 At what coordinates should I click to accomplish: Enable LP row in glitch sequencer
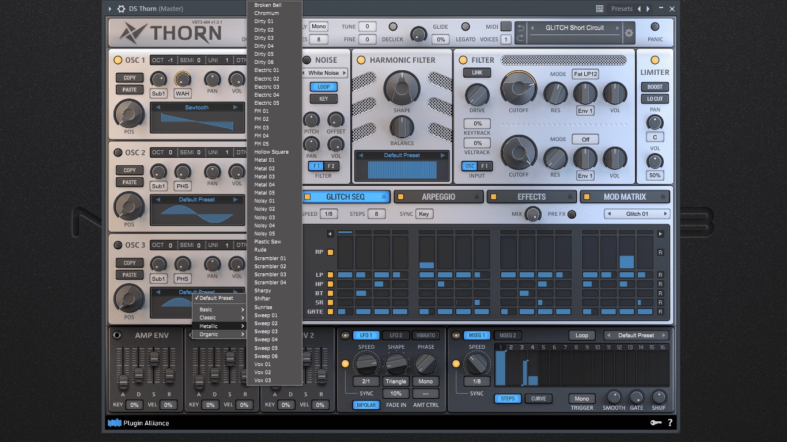coord(330,275)
